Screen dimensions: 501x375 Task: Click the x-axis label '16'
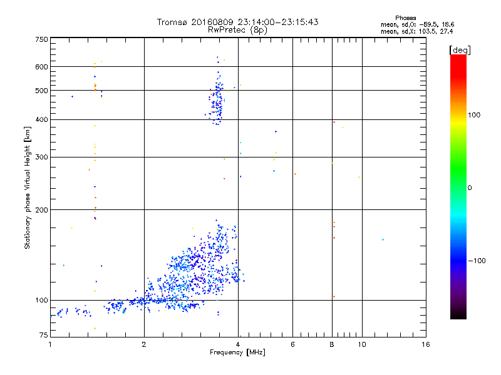pyautogui.click(x=426, y=344)
